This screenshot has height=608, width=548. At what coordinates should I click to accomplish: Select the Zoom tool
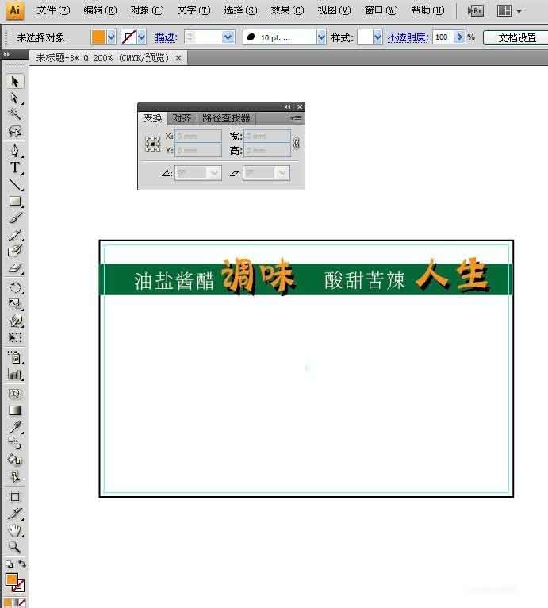pyautogui.click(x=15, y=547)
